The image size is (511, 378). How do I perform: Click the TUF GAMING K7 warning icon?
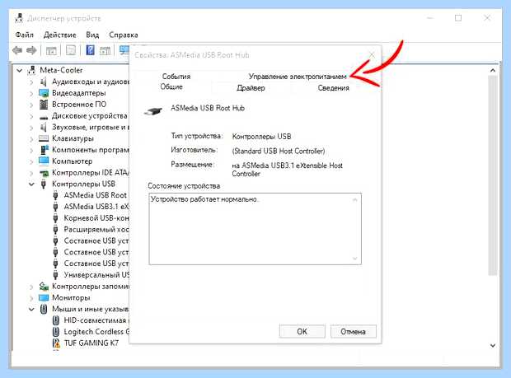coord(56,343)
